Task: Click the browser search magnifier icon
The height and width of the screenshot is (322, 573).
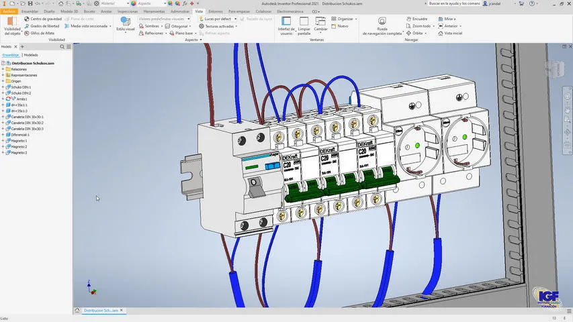Action: pos(62,47)
